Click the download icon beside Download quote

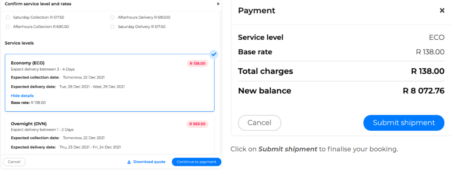pos(129,162)
